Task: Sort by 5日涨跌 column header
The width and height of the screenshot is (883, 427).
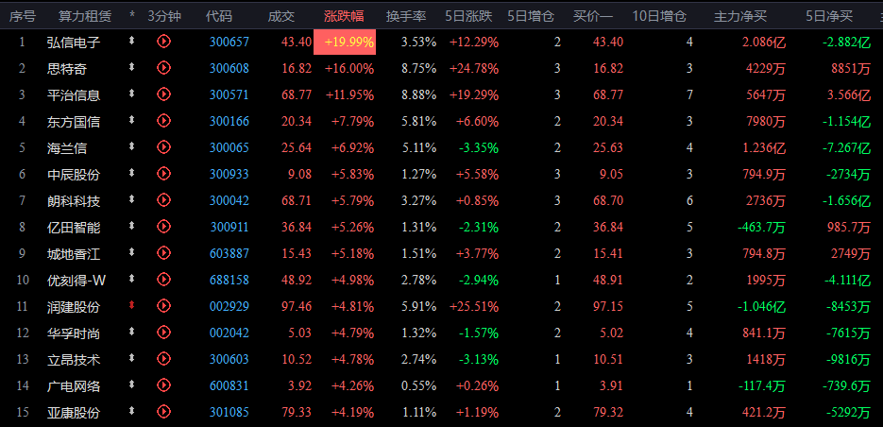Action: (x=468, y=17)
